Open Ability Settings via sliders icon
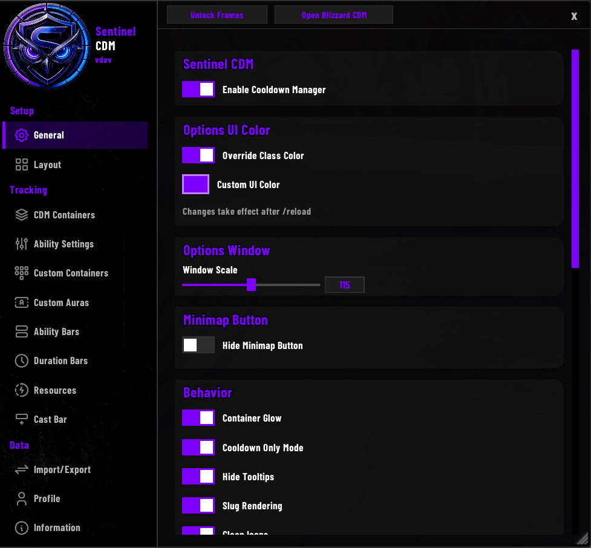 [x=22, y=244]
